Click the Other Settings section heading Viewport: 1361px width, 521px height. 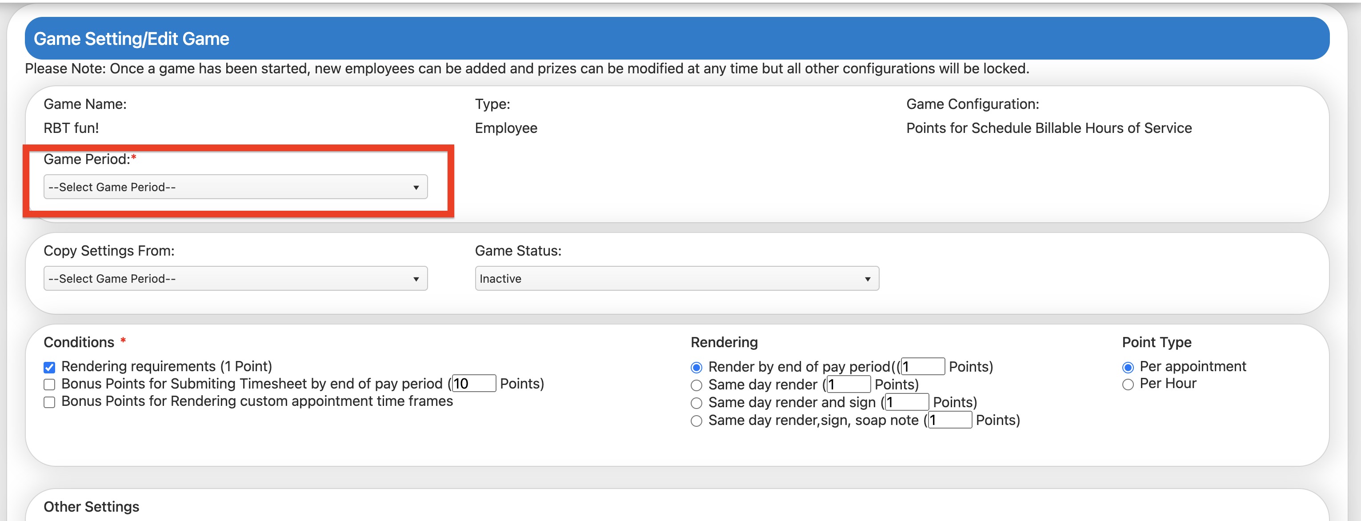click(x=92, y=506)
